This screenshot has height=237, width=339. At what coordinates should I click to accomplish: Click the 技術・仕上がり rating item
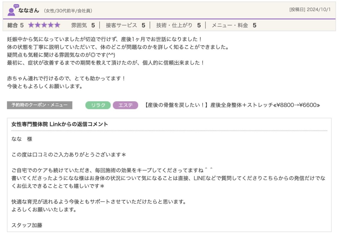coord(178,25)
